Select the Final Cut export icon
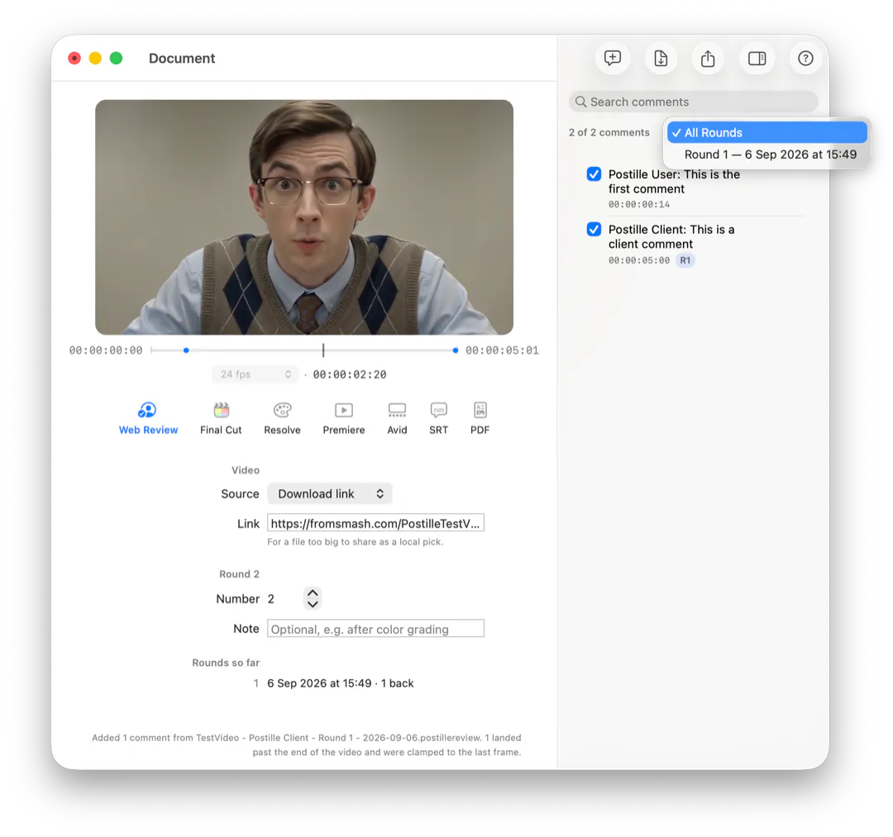 pos(221,411)
